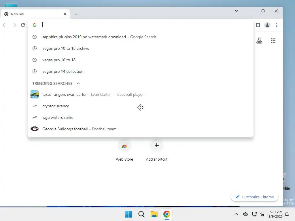Image resolution: width=295 pixels, height=221 pixels.
Task: Open the Web Store shortcut
Action: coord(124,150)
